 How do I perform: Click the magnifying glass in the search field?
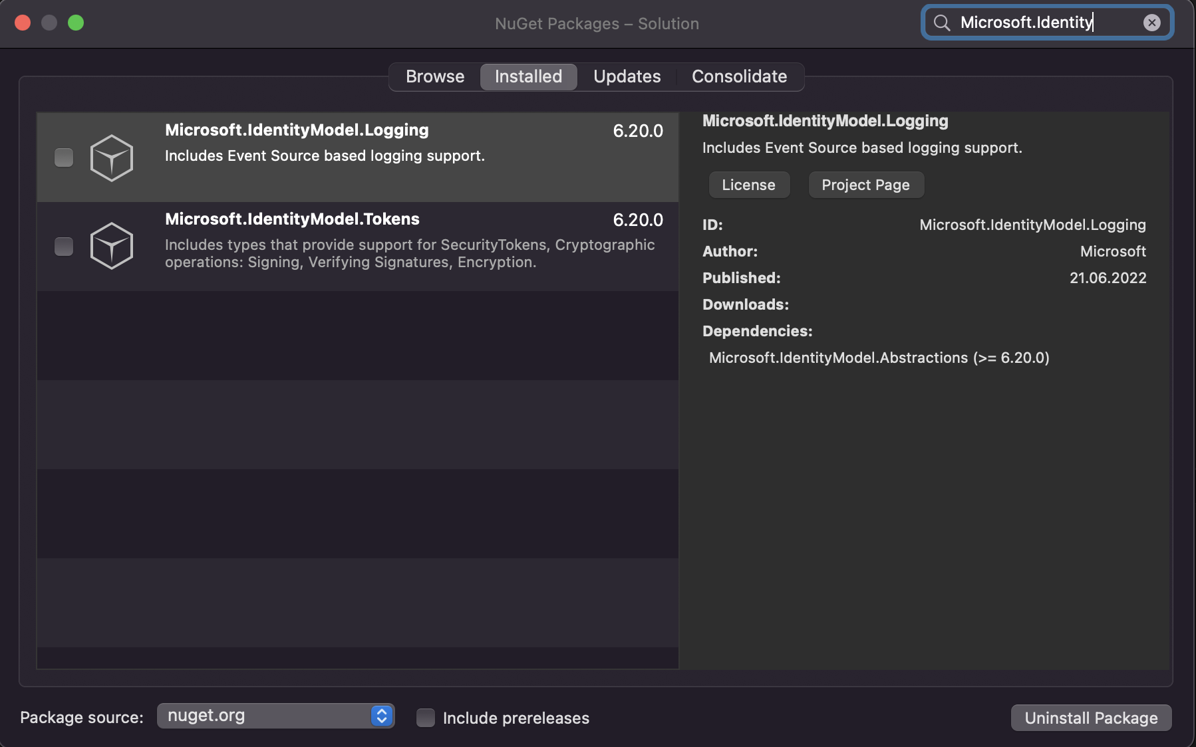click(x=942, y=22)
